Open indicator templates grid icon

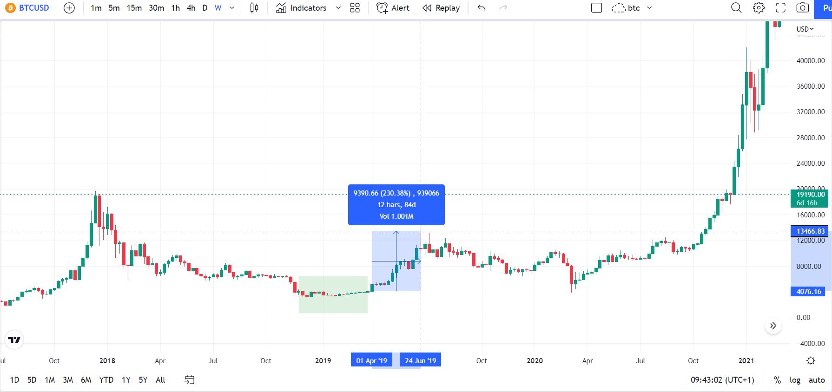tap(355, 8)
